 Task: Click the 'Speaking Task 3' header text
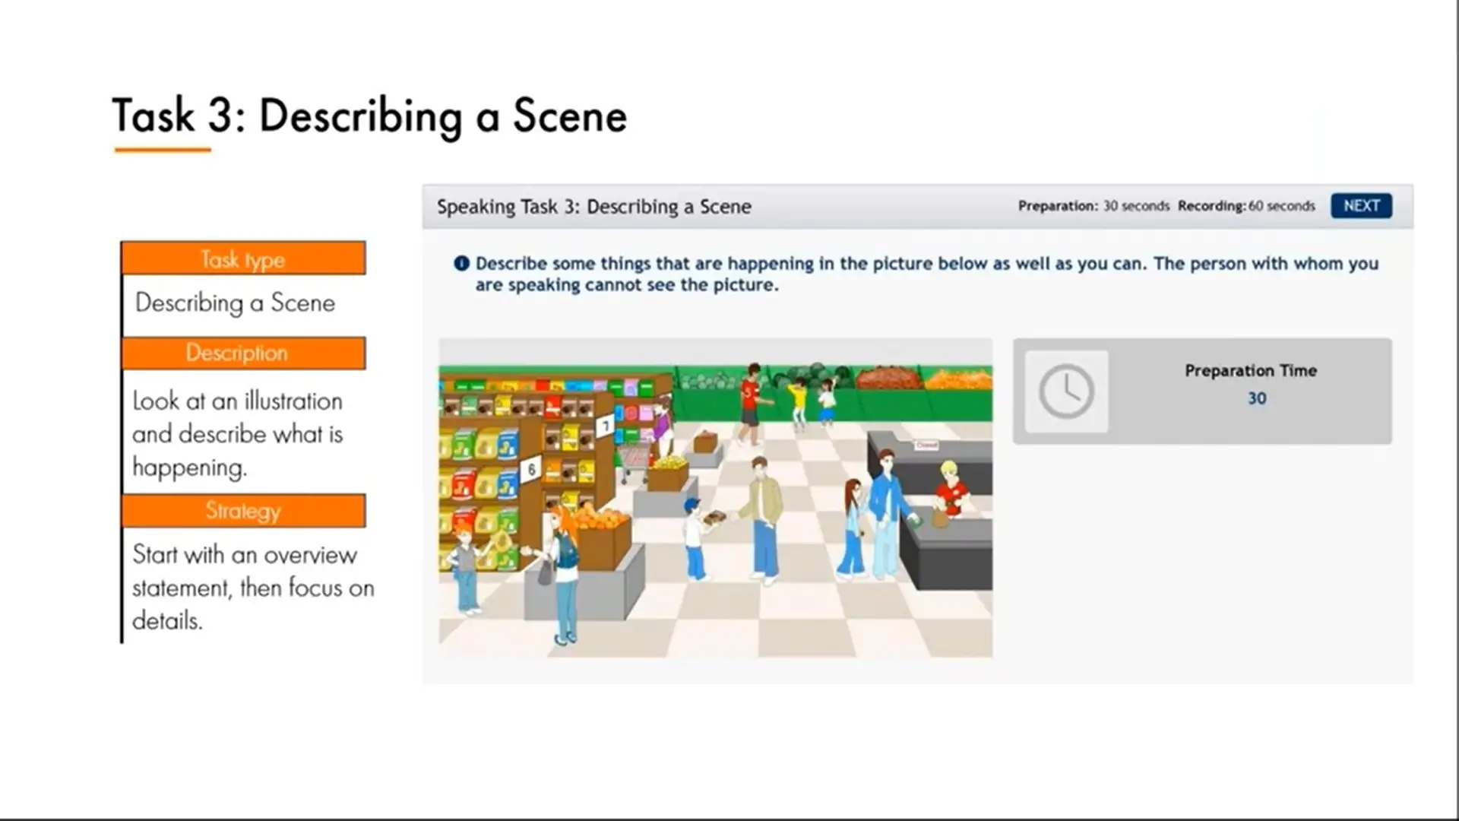point(593,207)
